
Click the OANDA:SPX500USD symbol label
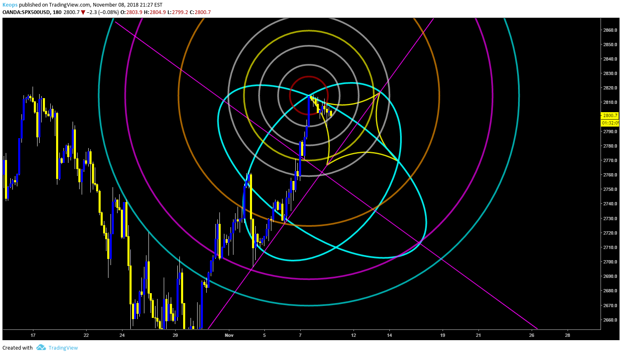coord(26,12)
